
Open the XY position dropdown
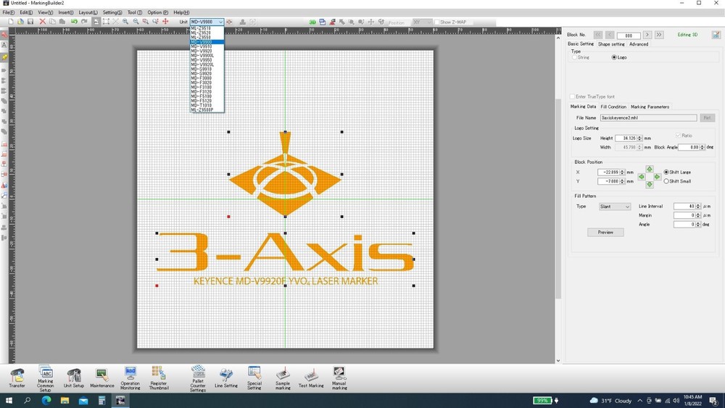pyautogui.click(x=422, y=22)
